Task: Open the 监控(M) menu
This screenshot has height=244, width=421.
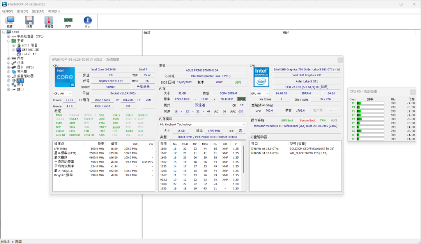Action: [38, 11]
